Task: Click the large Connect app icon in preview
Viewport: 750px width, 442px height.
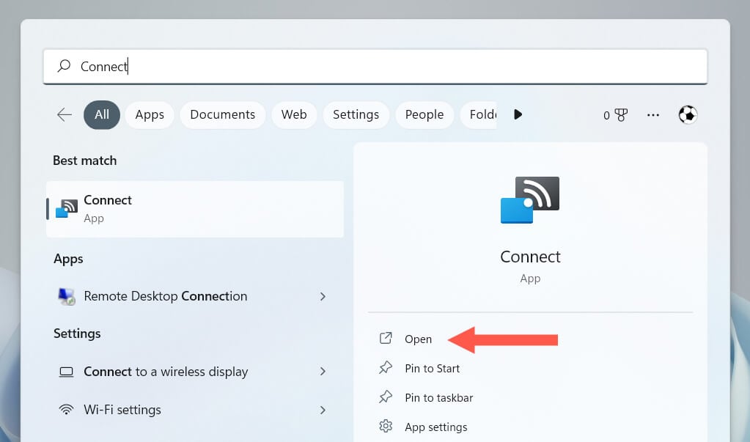Action: point(530,199)
